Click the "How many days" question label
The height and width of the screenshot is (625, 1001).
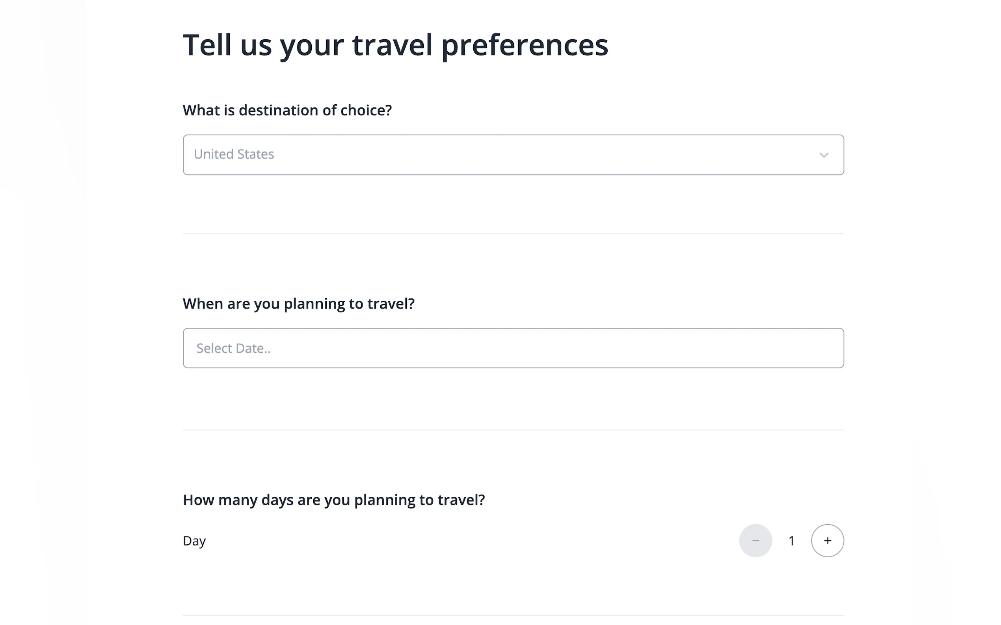tap(333, 500)
